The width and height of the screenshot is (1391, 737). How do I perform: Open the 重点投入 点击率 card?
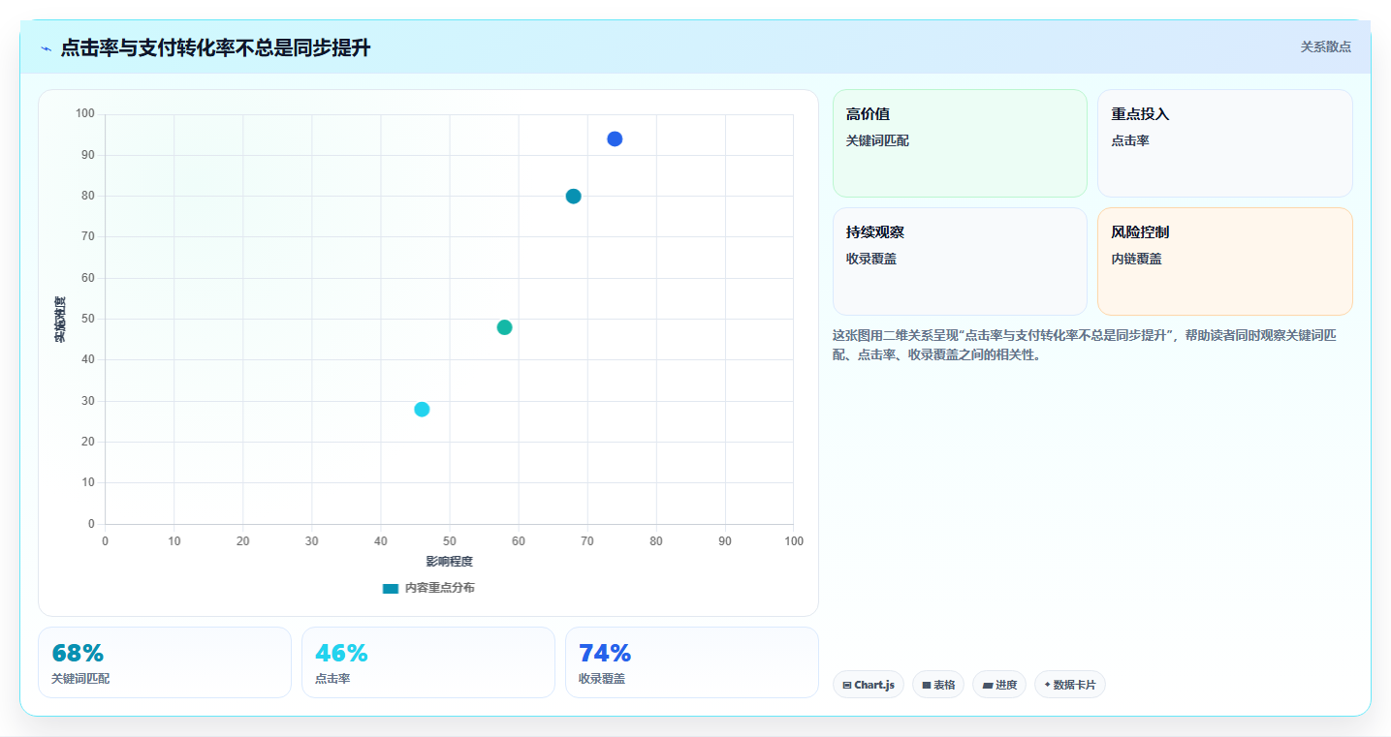pyautogui.click(x=1225, y=143)
